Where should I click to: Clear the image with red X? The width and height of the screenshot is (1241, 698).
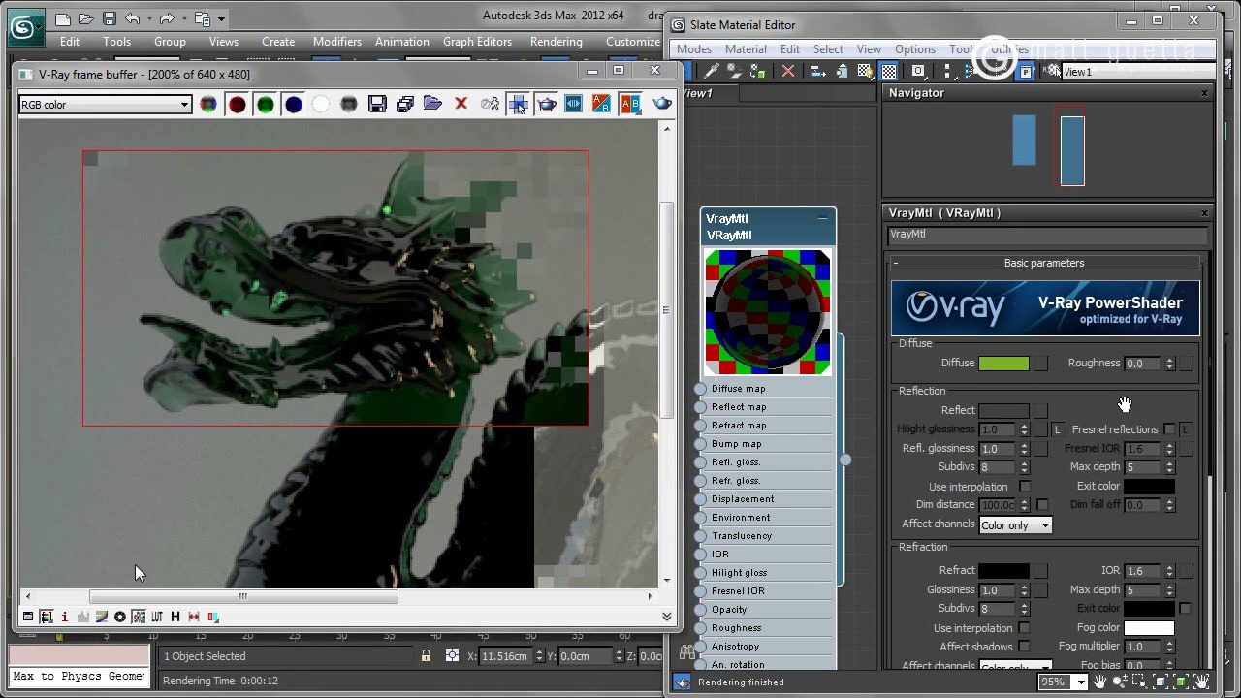461,105
